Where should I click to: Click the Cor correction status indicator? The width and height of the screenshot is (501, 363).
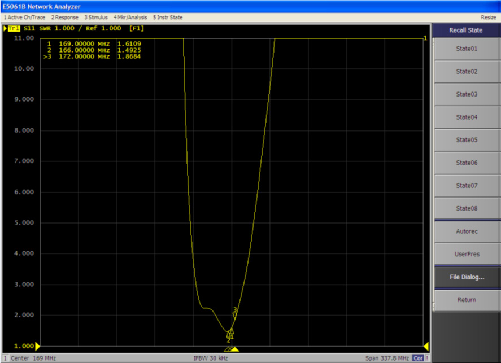pyautogui.click(x=418, y=358)
